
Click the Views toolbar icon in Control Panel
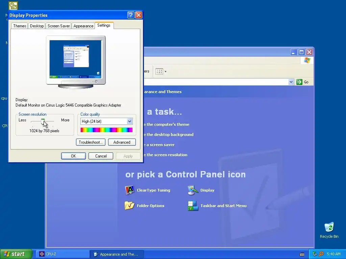[159, 71]
